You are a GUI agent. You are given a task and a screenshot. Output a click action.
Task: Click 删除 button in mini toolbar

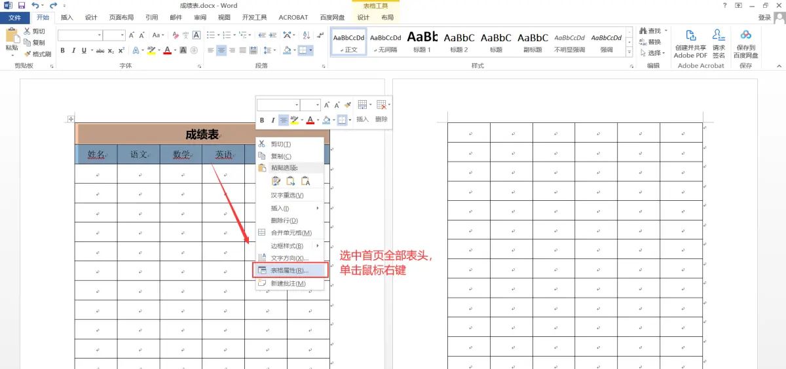[382, 111]
